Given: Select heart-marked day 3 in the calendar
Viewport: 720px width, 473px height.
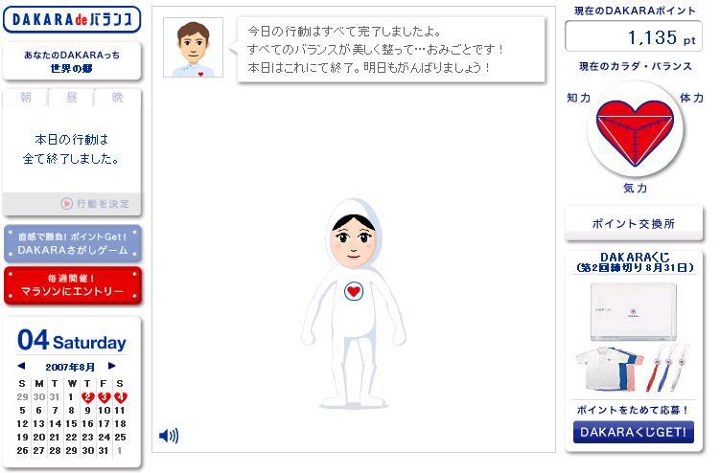Looking at the screenshot, I should 105,397.
